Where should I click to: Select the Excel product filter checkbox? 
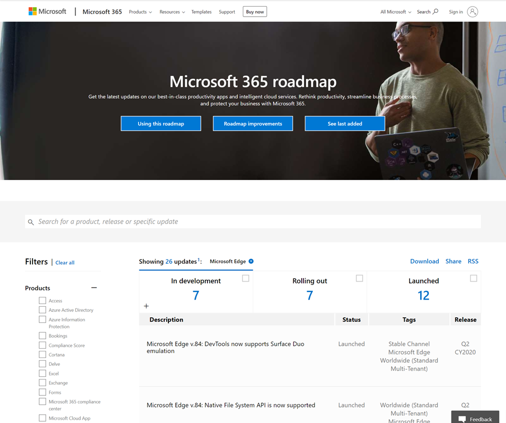tap(42, 373)
